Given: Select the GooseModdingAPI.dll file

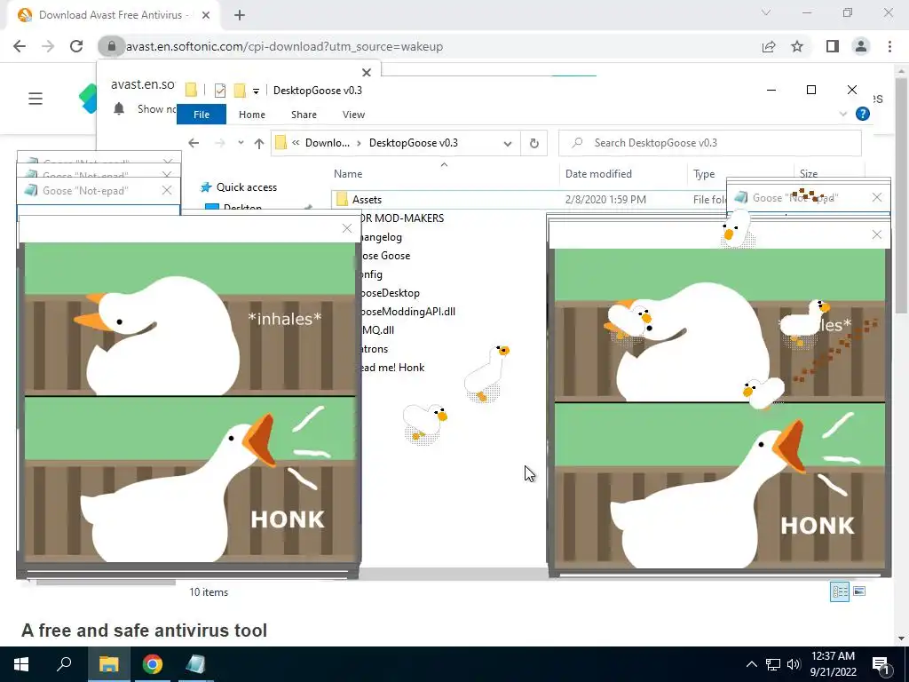Looking at the screenshot, I should click(x=407, y=312).
